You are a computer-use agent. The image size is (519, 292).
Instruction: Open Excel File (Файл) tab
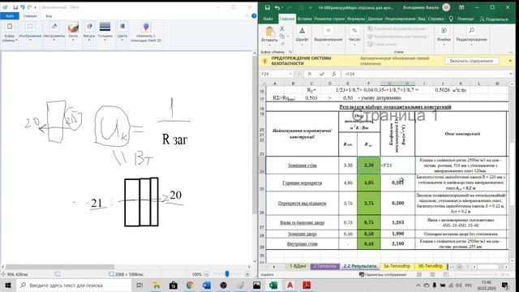tap(268, 19)
